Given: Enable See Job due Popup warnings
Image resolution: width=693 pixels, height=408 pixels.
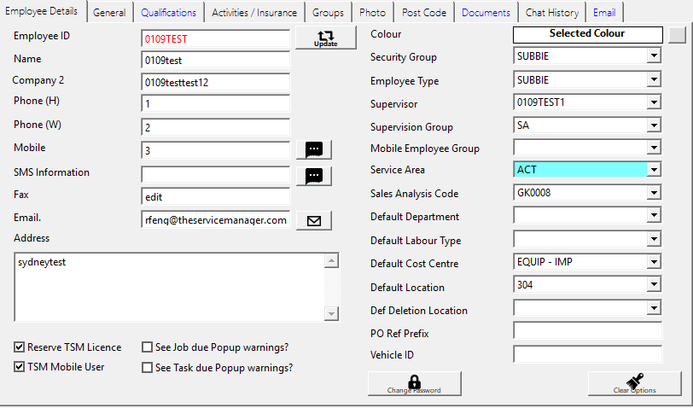Looking at the screenshot, I should (x=147, y=347).
